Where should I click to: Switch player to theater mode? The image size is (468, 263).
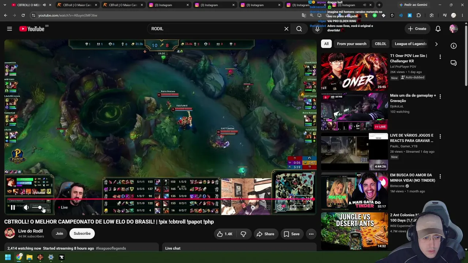293,207
